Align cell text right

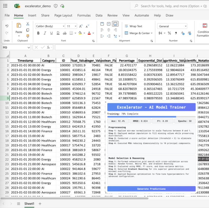115,30
